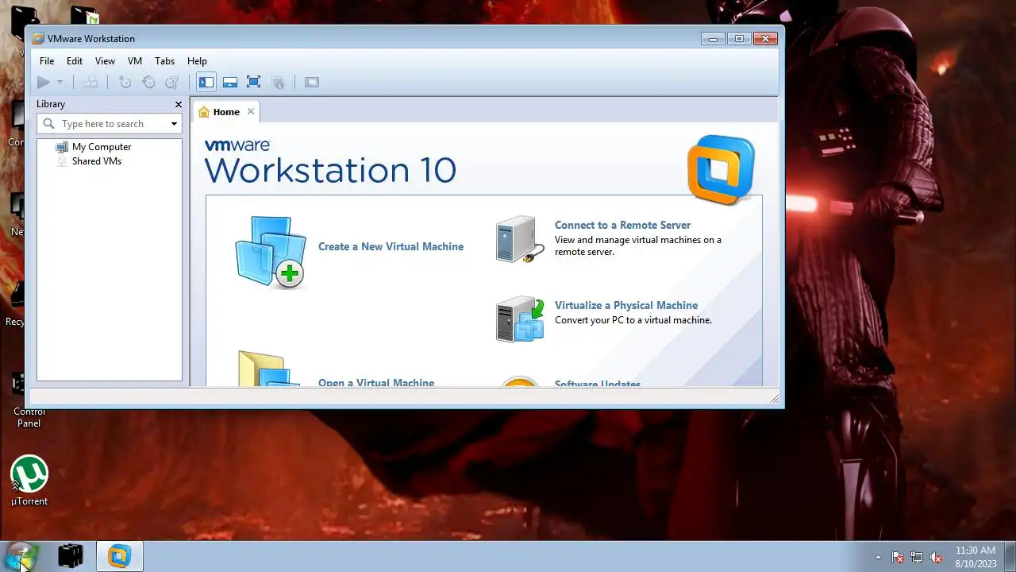Click Virtualize a Physical Machine link
Image resolution: width=1016 pixels, height=572 pixels.
pyautogui.click(x=626, y=305)
